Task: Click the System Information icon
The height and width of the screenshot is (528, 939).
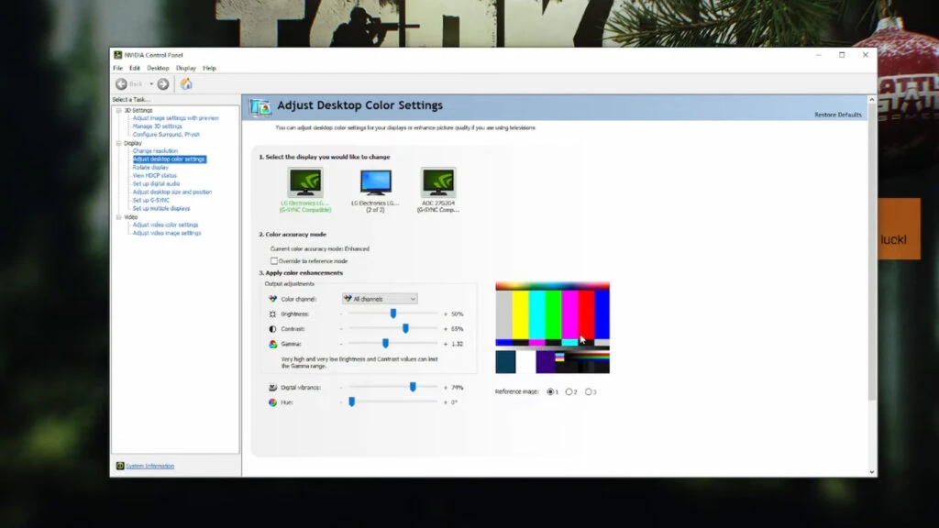Action: pos(120,466)
